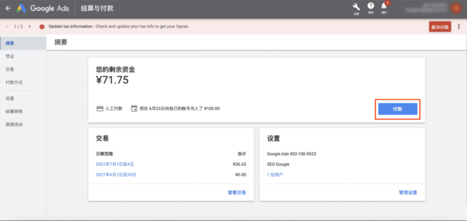Click the red 解决问题 button
Viewport: 467px width, 221px height.
[440, 27]
